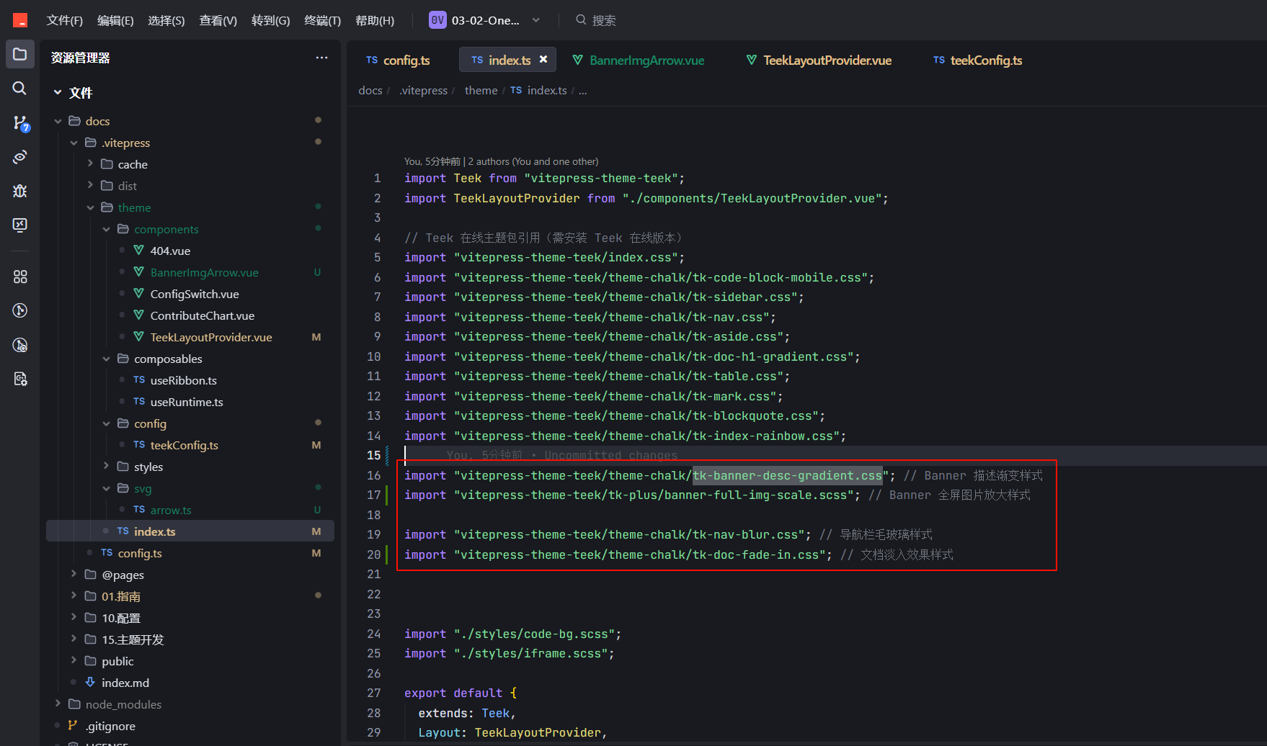Open Source Control icon with badge 7
The height and width of the screenshot is (746, 1267).
click(x=20, y=123)
